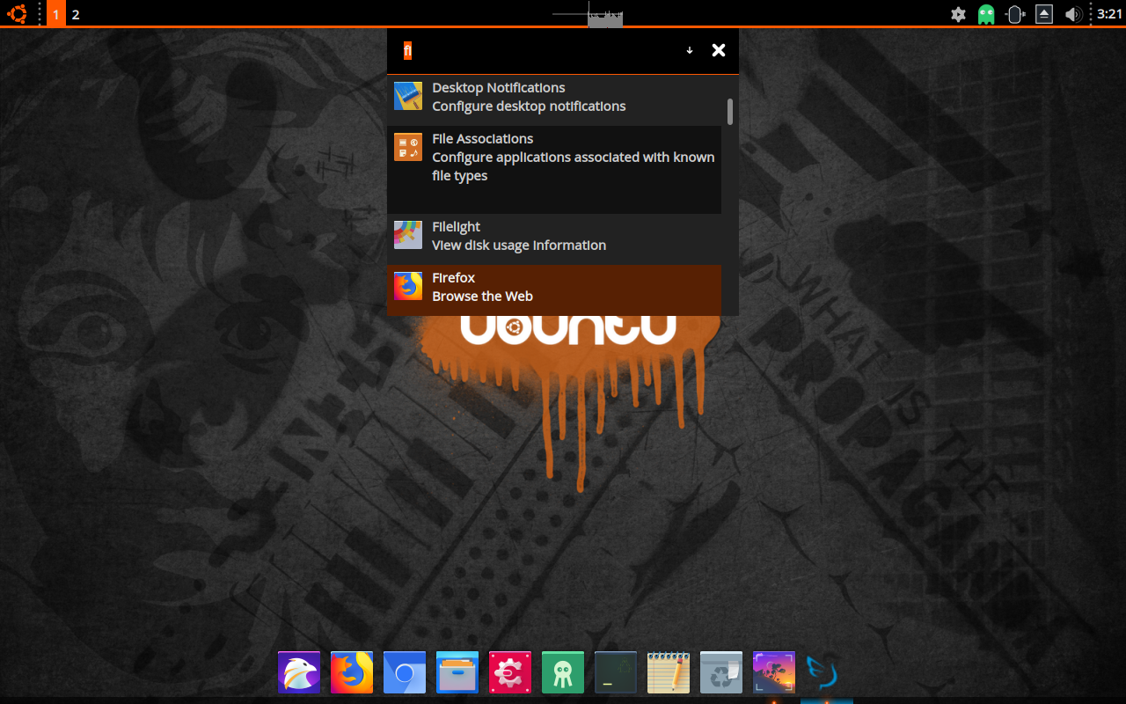Switch to workspace 2
1126x704 pixels.
pos(76,14)
